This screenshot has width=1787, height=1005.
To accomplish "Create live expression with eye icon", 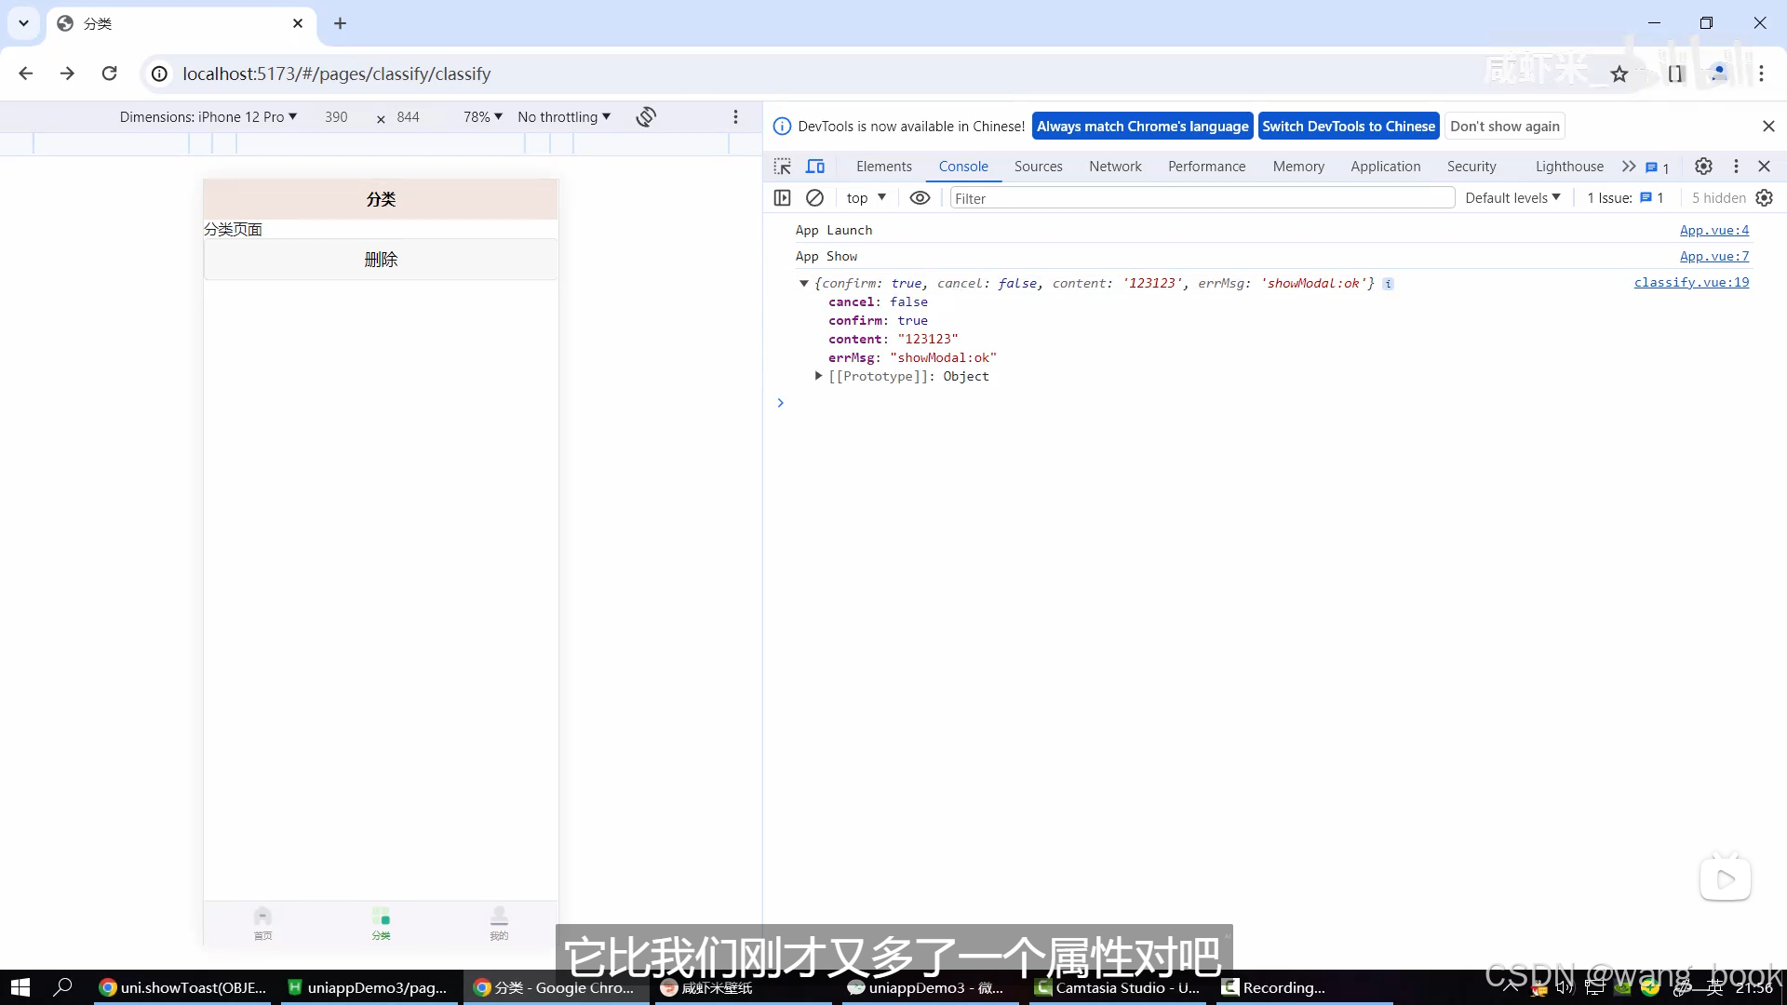I will coord(920,197).
